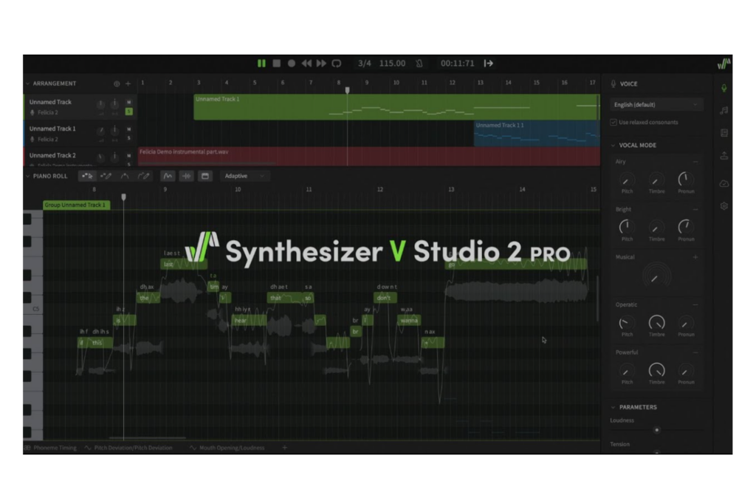Click the piano roll playhead marker
Image resolution: width=756 pixels, height=501 pixels.
point(123,197)
